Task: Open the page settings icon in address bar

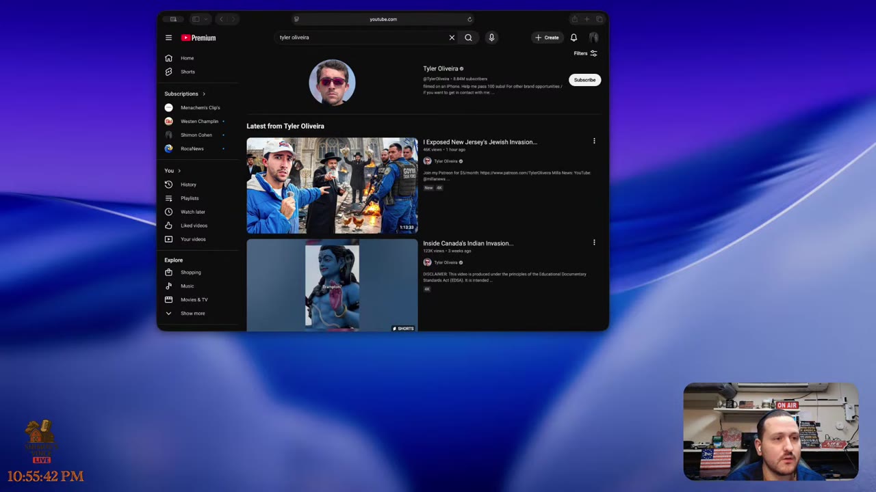Action: tap(296, 19)
